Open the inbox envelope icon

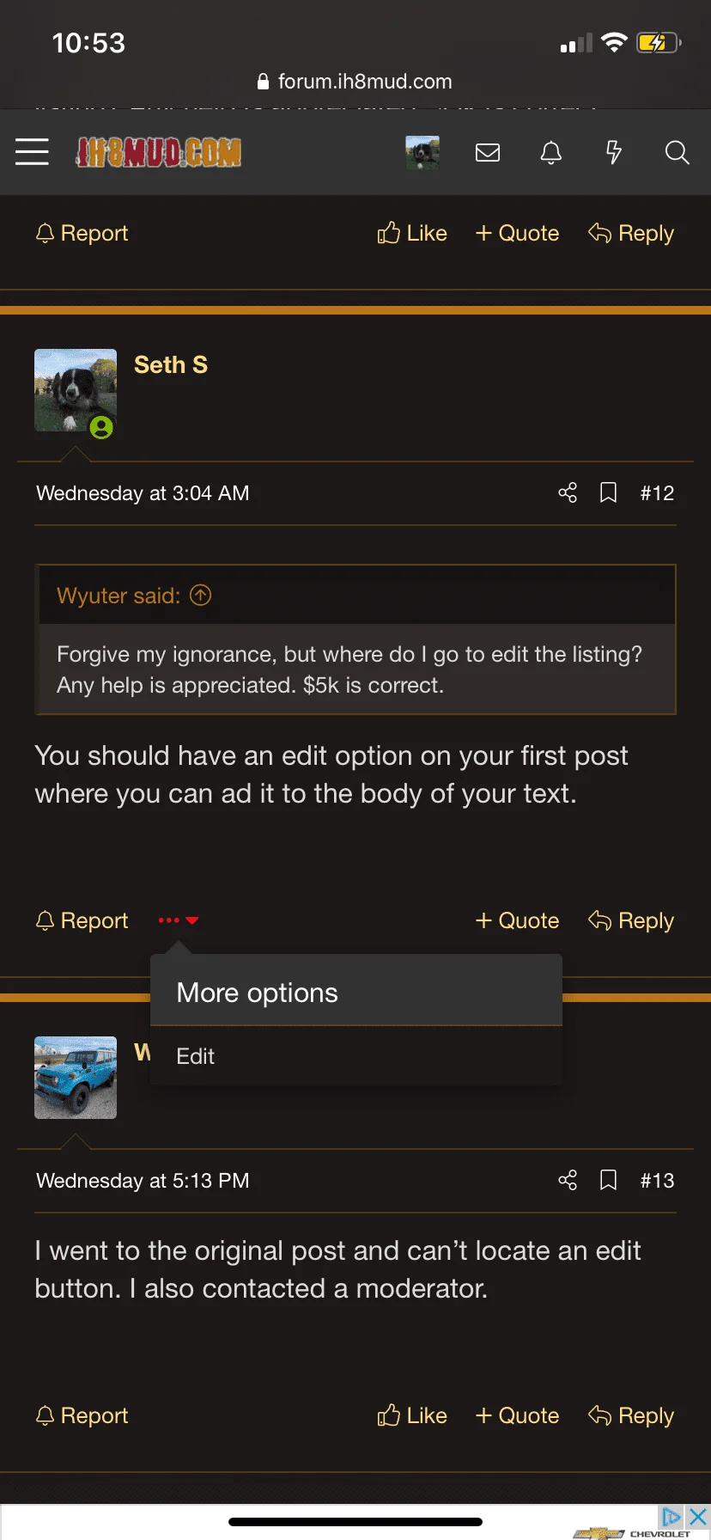488,152
